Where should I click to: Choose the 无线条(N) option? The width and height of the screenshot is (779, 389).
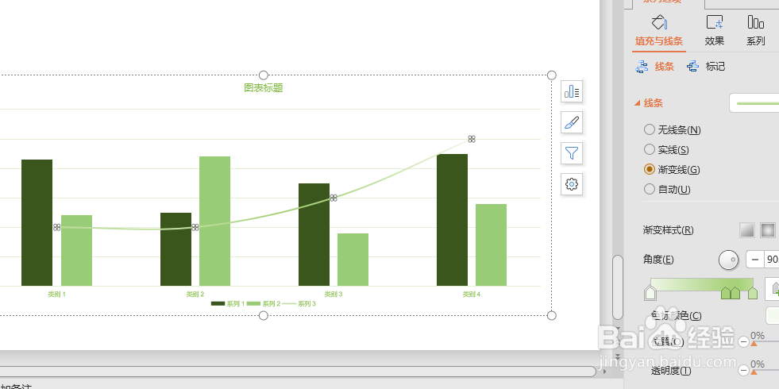pyautogui.click(x=672, y=129)
